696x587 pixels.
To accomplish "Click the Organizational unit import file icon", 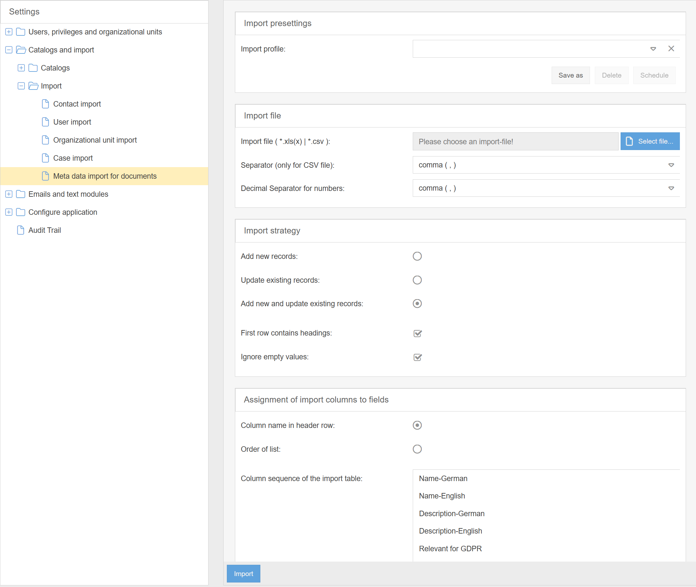I will point(45,140).
